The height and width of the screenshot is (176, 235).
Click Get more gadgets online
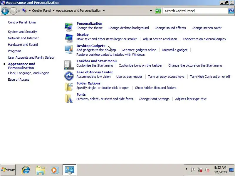point(139,50)
